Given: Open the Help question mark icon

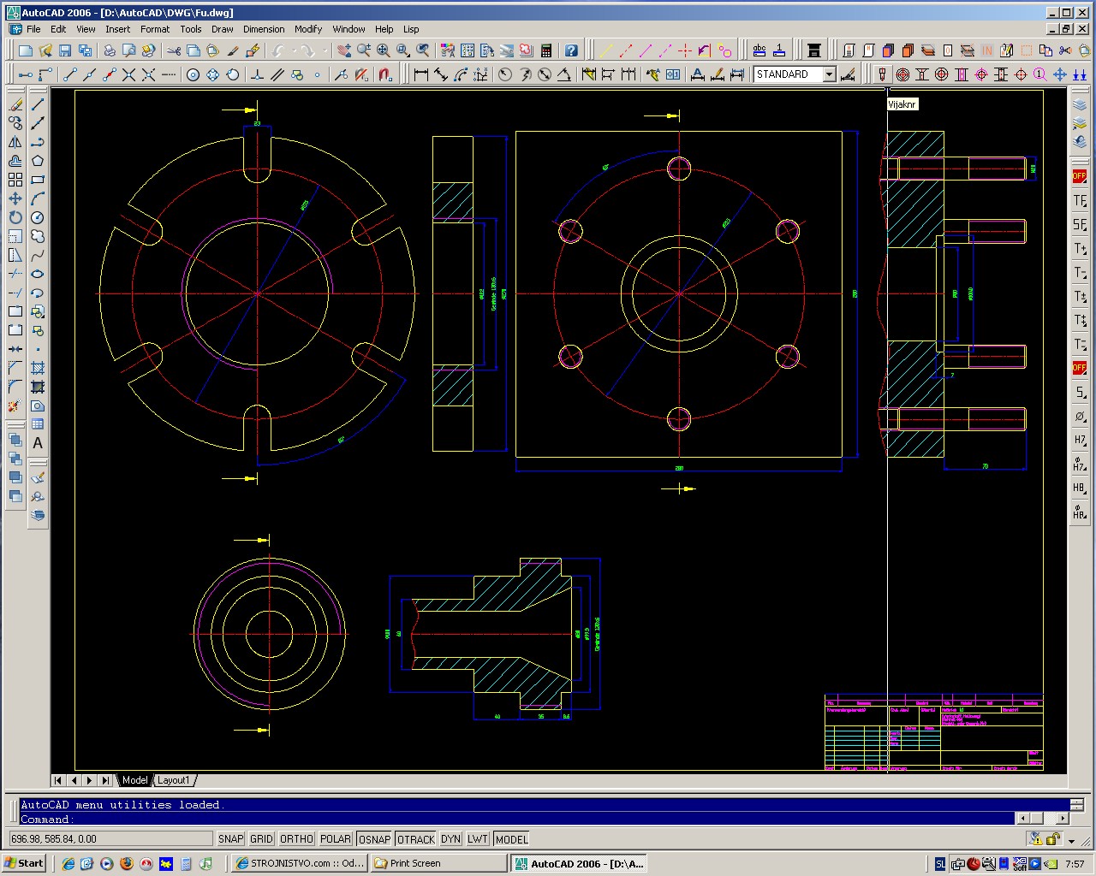Looking at the screenshot, I should click(x=571, y=50).
